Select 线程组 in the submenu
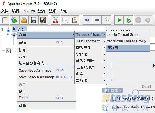 pyautogui.click(x=128, y=48)
